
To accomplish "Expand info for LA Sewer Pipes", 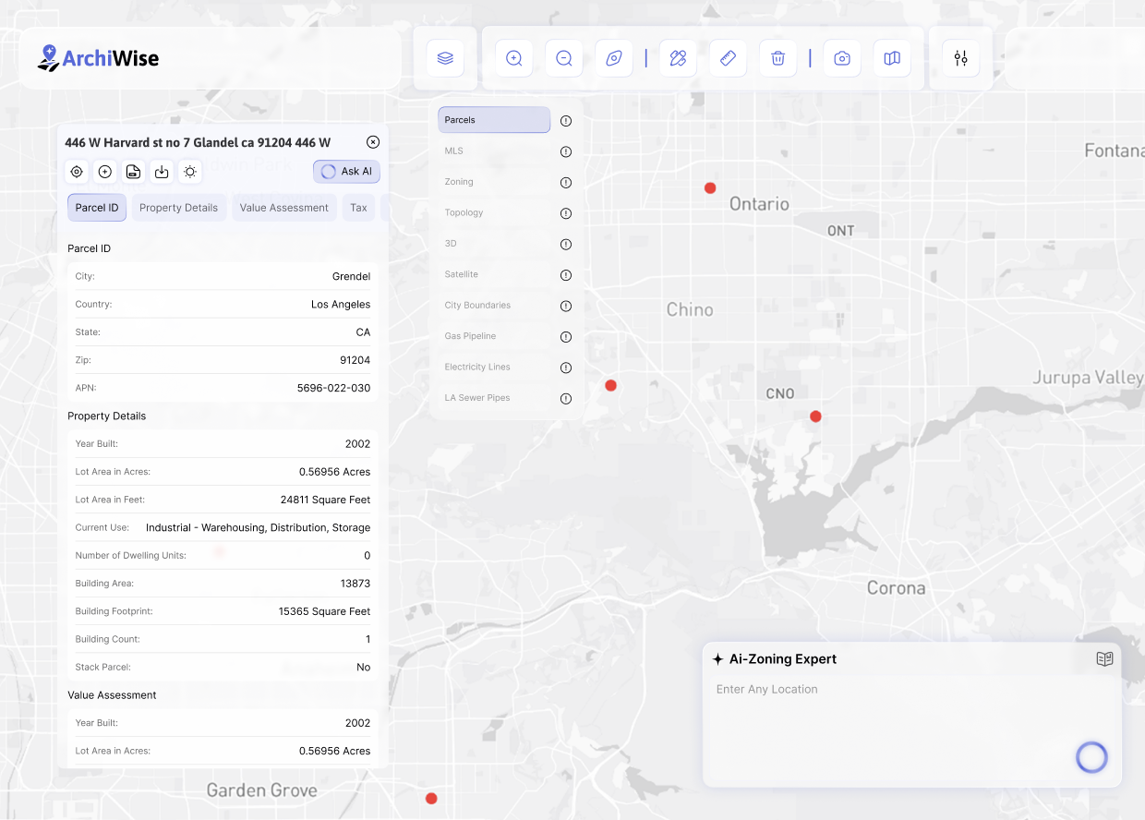I will [x=566, y=399].
